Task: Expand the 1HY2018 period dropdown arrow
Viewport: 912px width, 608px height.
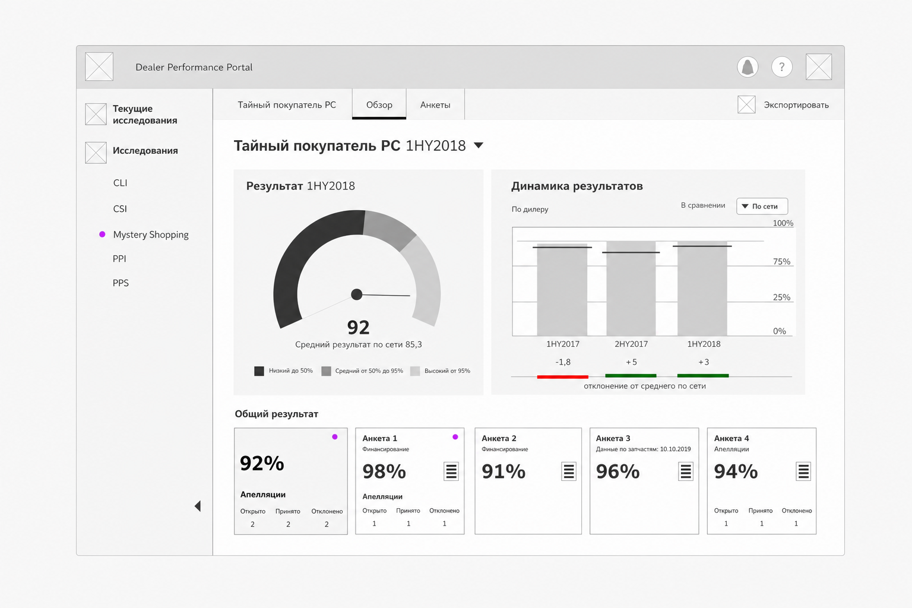Action: click(x=479, y=145)
